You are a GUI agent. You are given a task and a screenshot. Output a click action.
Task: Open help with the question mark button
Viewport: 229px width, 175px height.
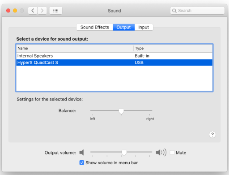point(212,134)
